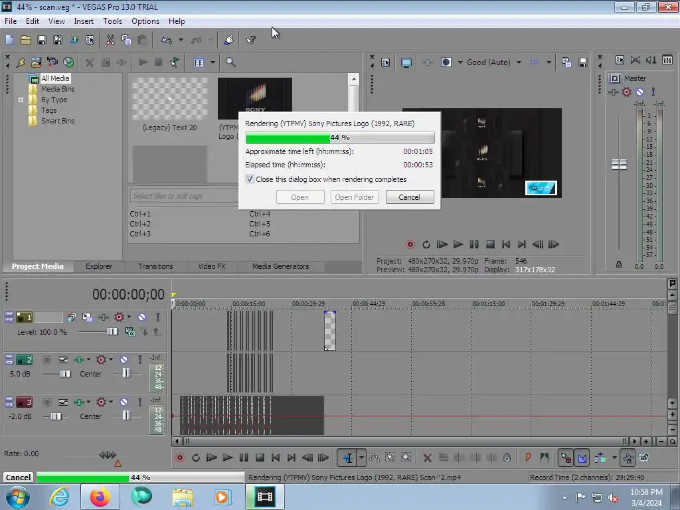Click the Cut scissors icon
Screen dimensions: 680x510
pos(110,40)
